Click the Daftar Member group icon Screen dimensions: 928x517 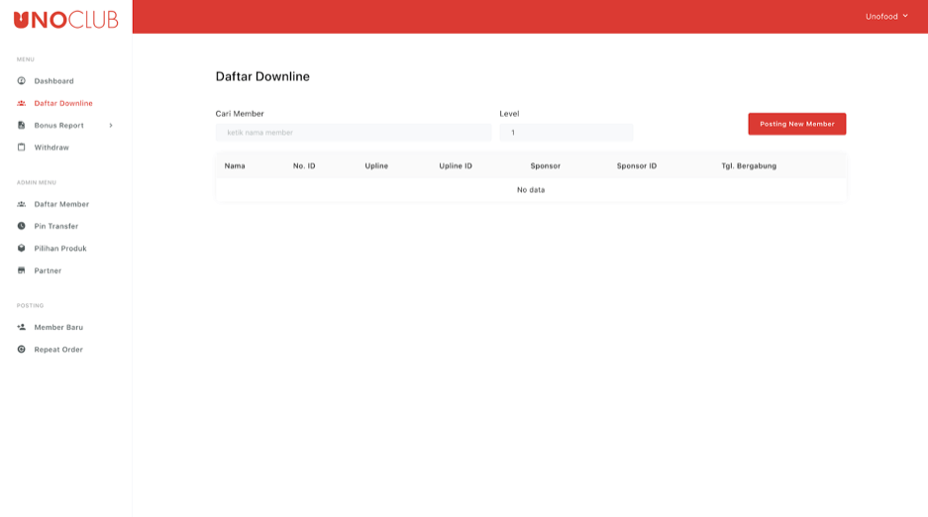pyautogui.click(x=21, y=204)
